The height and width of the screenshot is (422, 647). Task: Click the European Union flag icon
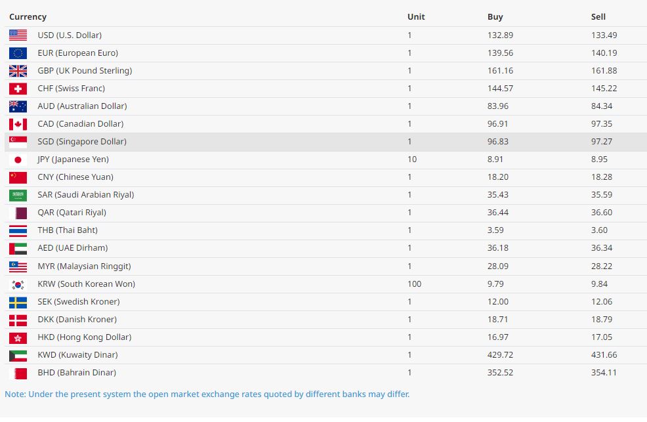[18, 53]
